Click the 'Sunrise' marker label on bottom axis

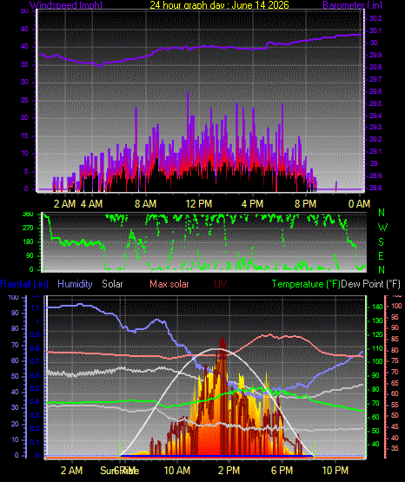point(120,471)
